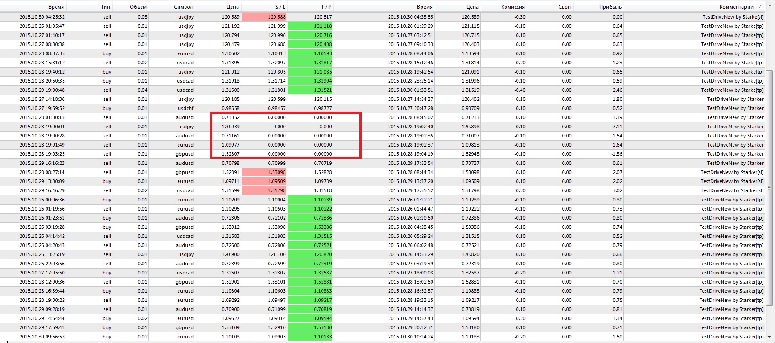The width and height of the screenshot is (775, 343).
Task: Select the green T / P cell 1.31994
Action: [x=310, y=81]
